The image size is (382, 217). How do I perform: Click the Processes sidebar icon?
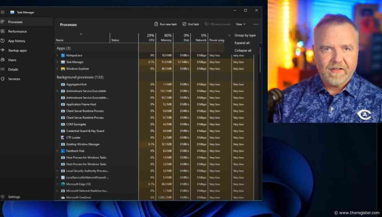click(3, 22)
